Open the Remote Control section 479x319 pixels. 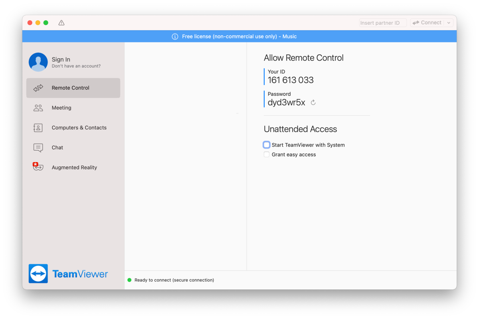[73, 88]
